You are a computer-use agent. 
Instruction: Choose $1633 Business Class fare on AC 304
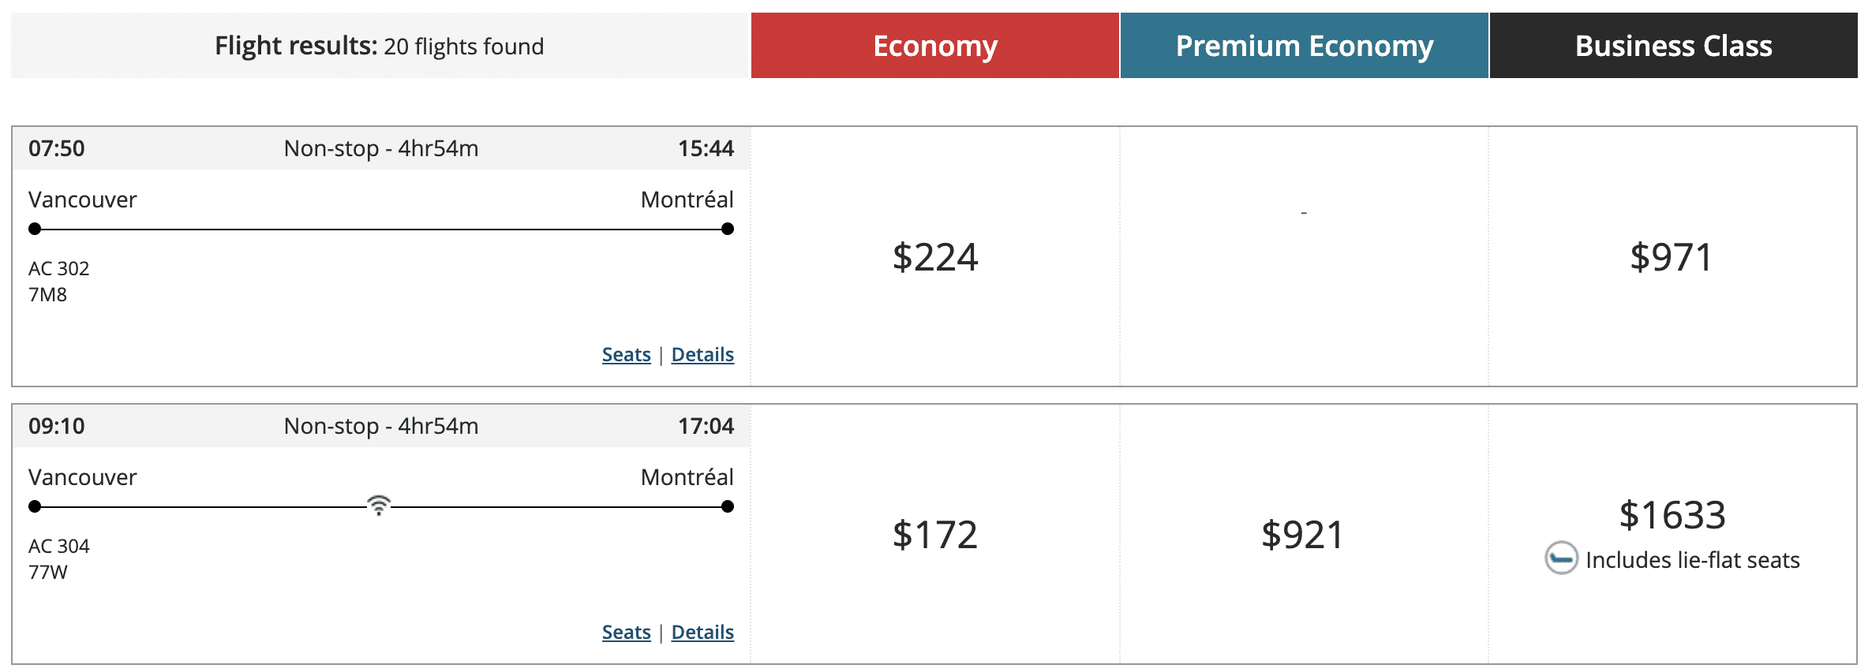click(x=1672, y=515)
